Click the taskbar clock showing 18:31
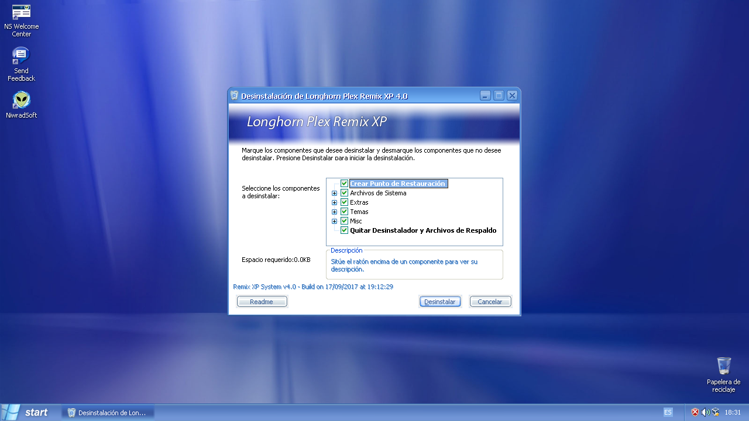Viewport: 749px width, 421px height. click(733, 412)
